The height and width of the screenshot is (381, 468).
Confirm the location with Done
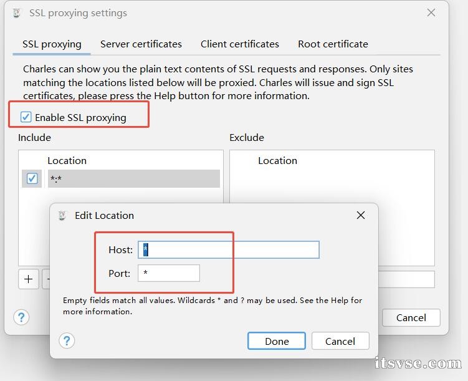tap(276, 341)
